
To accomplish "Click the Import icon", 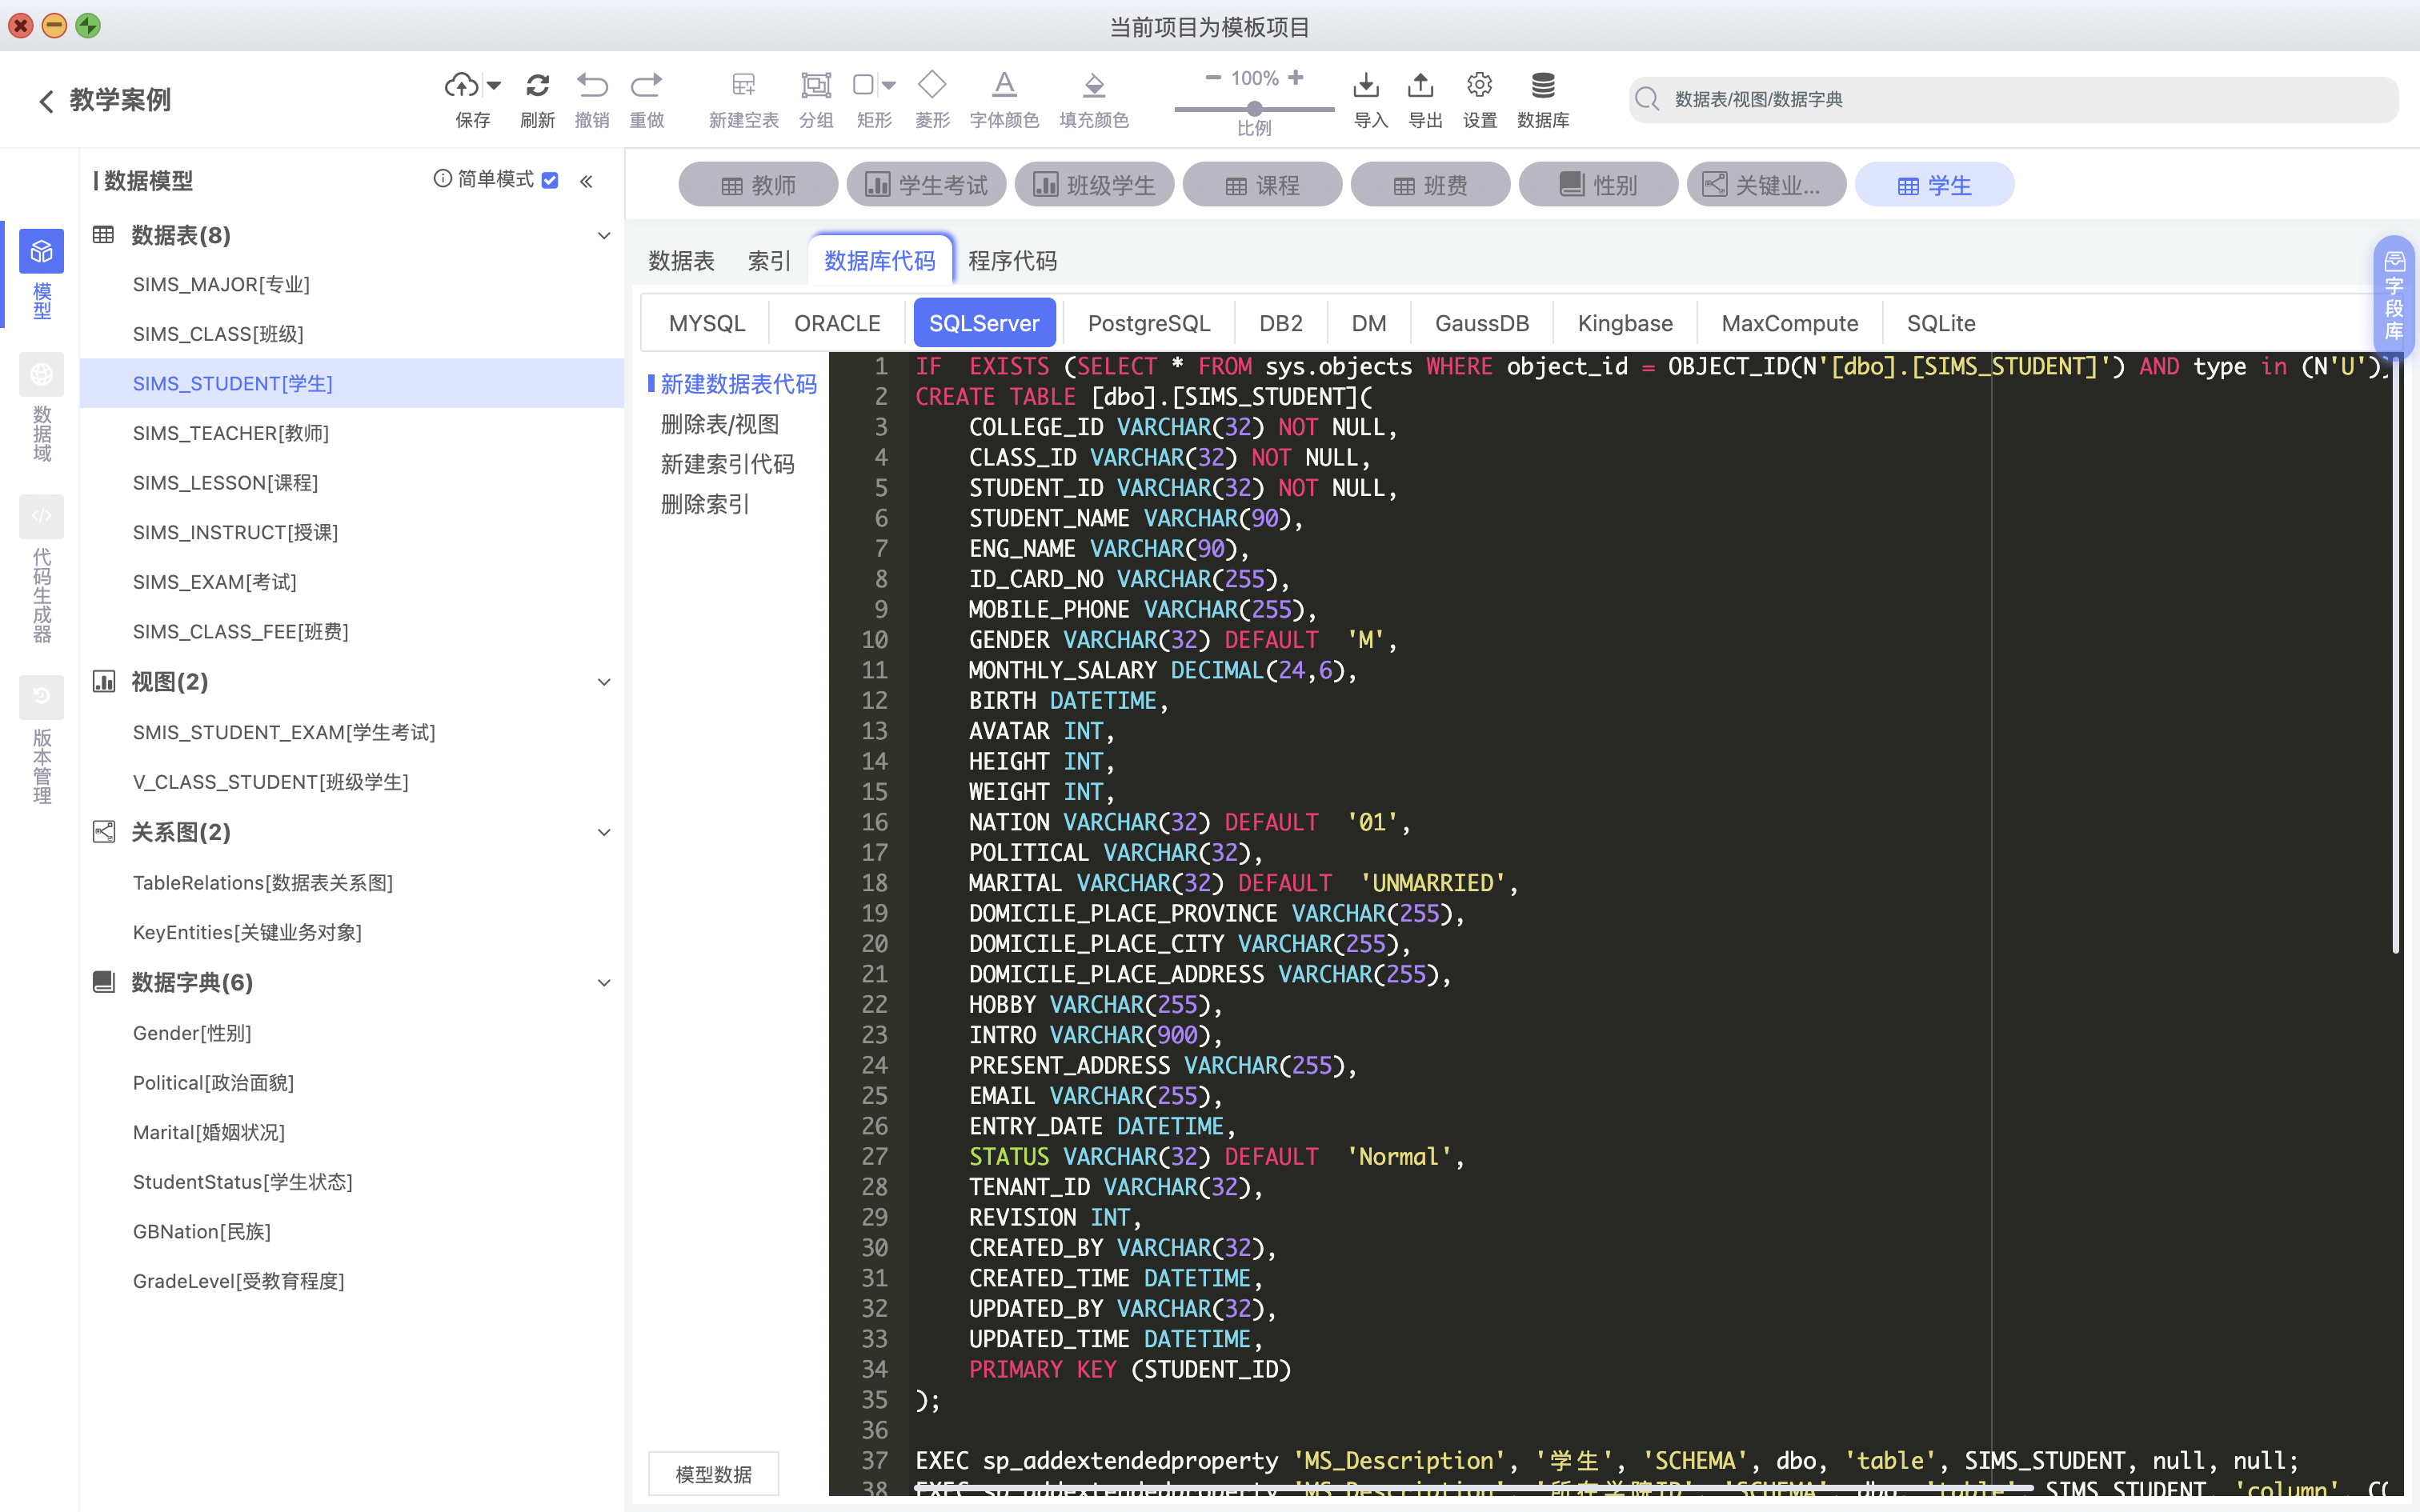I will (x=1366, y=86).
